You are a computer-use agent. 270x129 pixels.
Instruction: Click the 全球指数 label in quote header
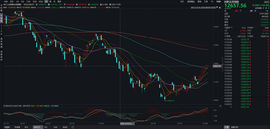(259, 8)
